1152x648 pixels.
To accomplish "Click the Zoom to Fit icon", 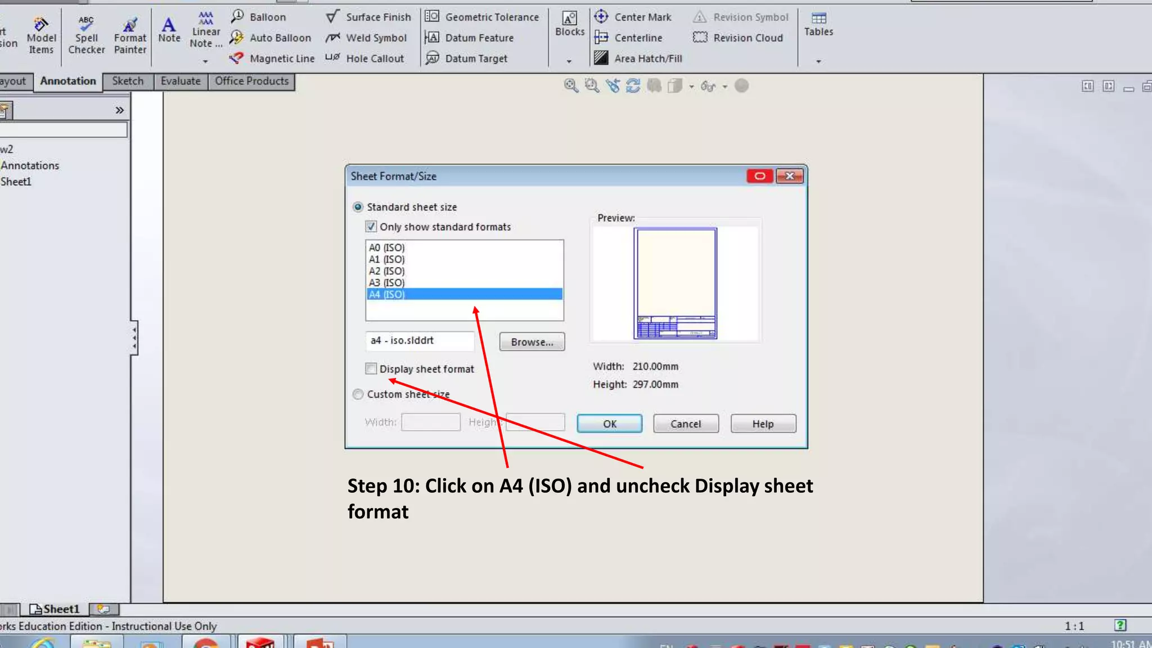I will coord(571,85).
